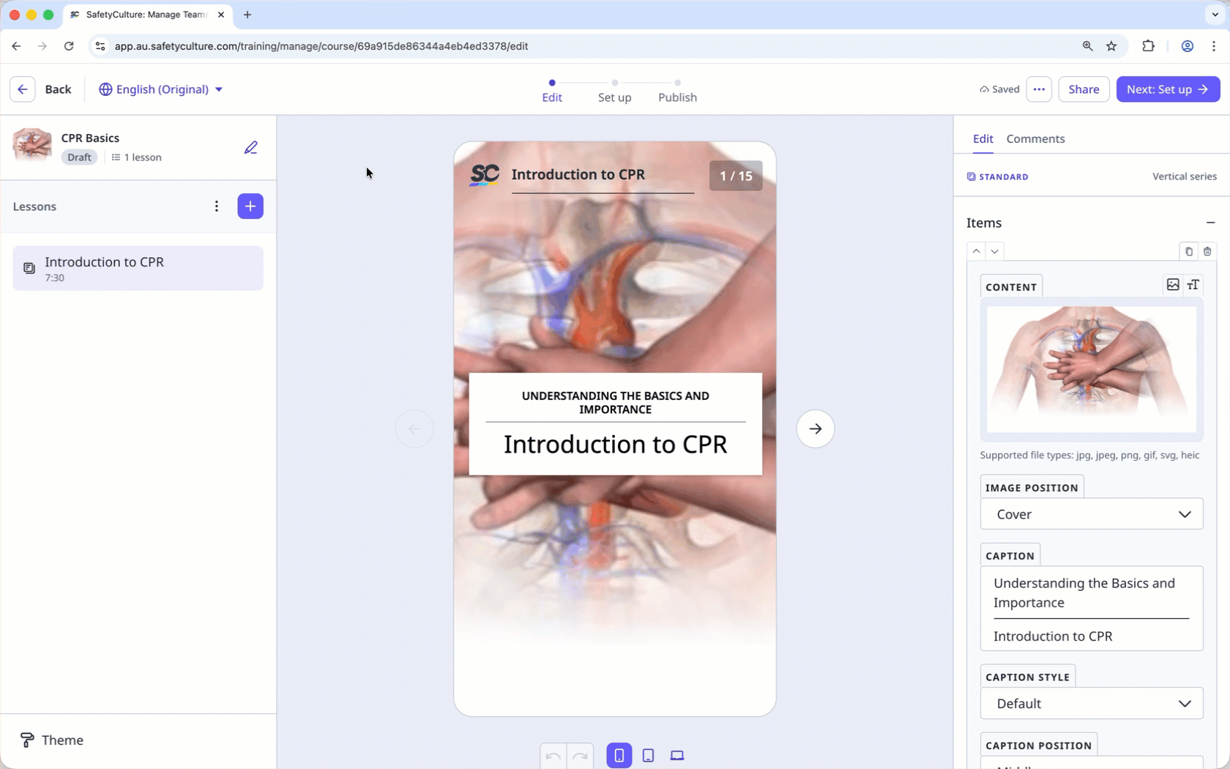Reload the browser page

click(69, 46)
